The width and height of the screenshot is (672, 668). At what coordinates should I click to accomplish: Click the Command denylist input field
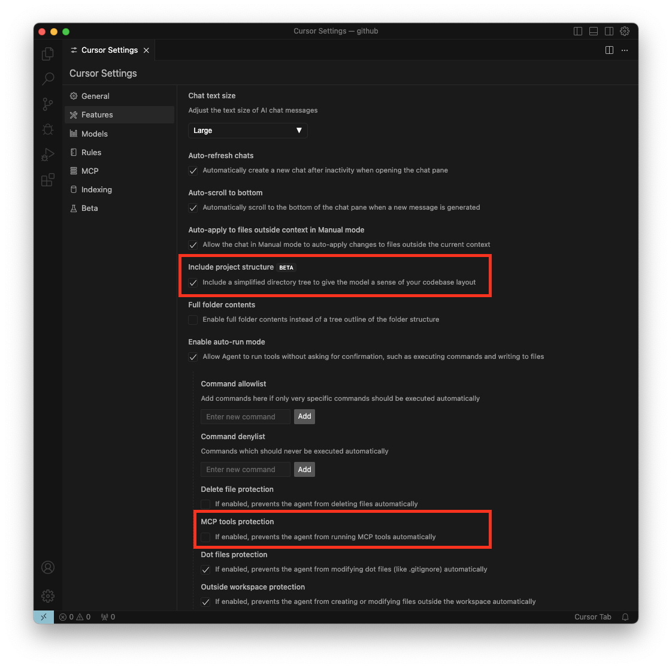pyautogui.click(x=246, y=470)
